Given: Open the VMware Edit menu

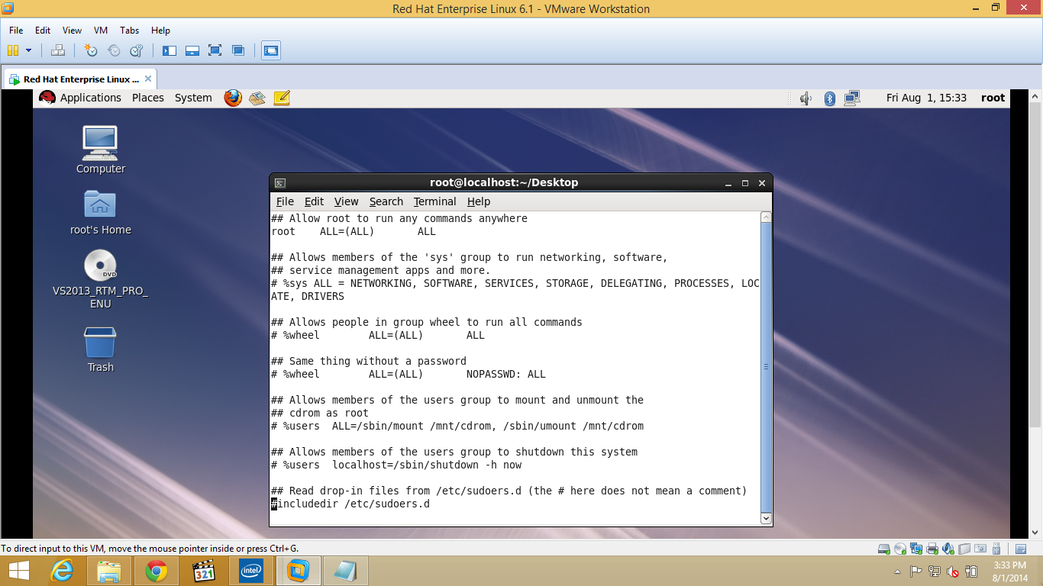Looking at the screenshot, I should (x=43, y=31).
